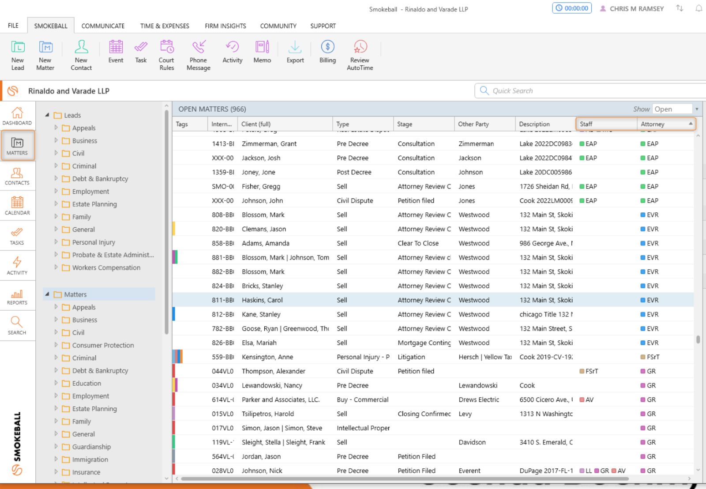Record a Phone Message
This screenshot has width=706, height=489.
199,55
